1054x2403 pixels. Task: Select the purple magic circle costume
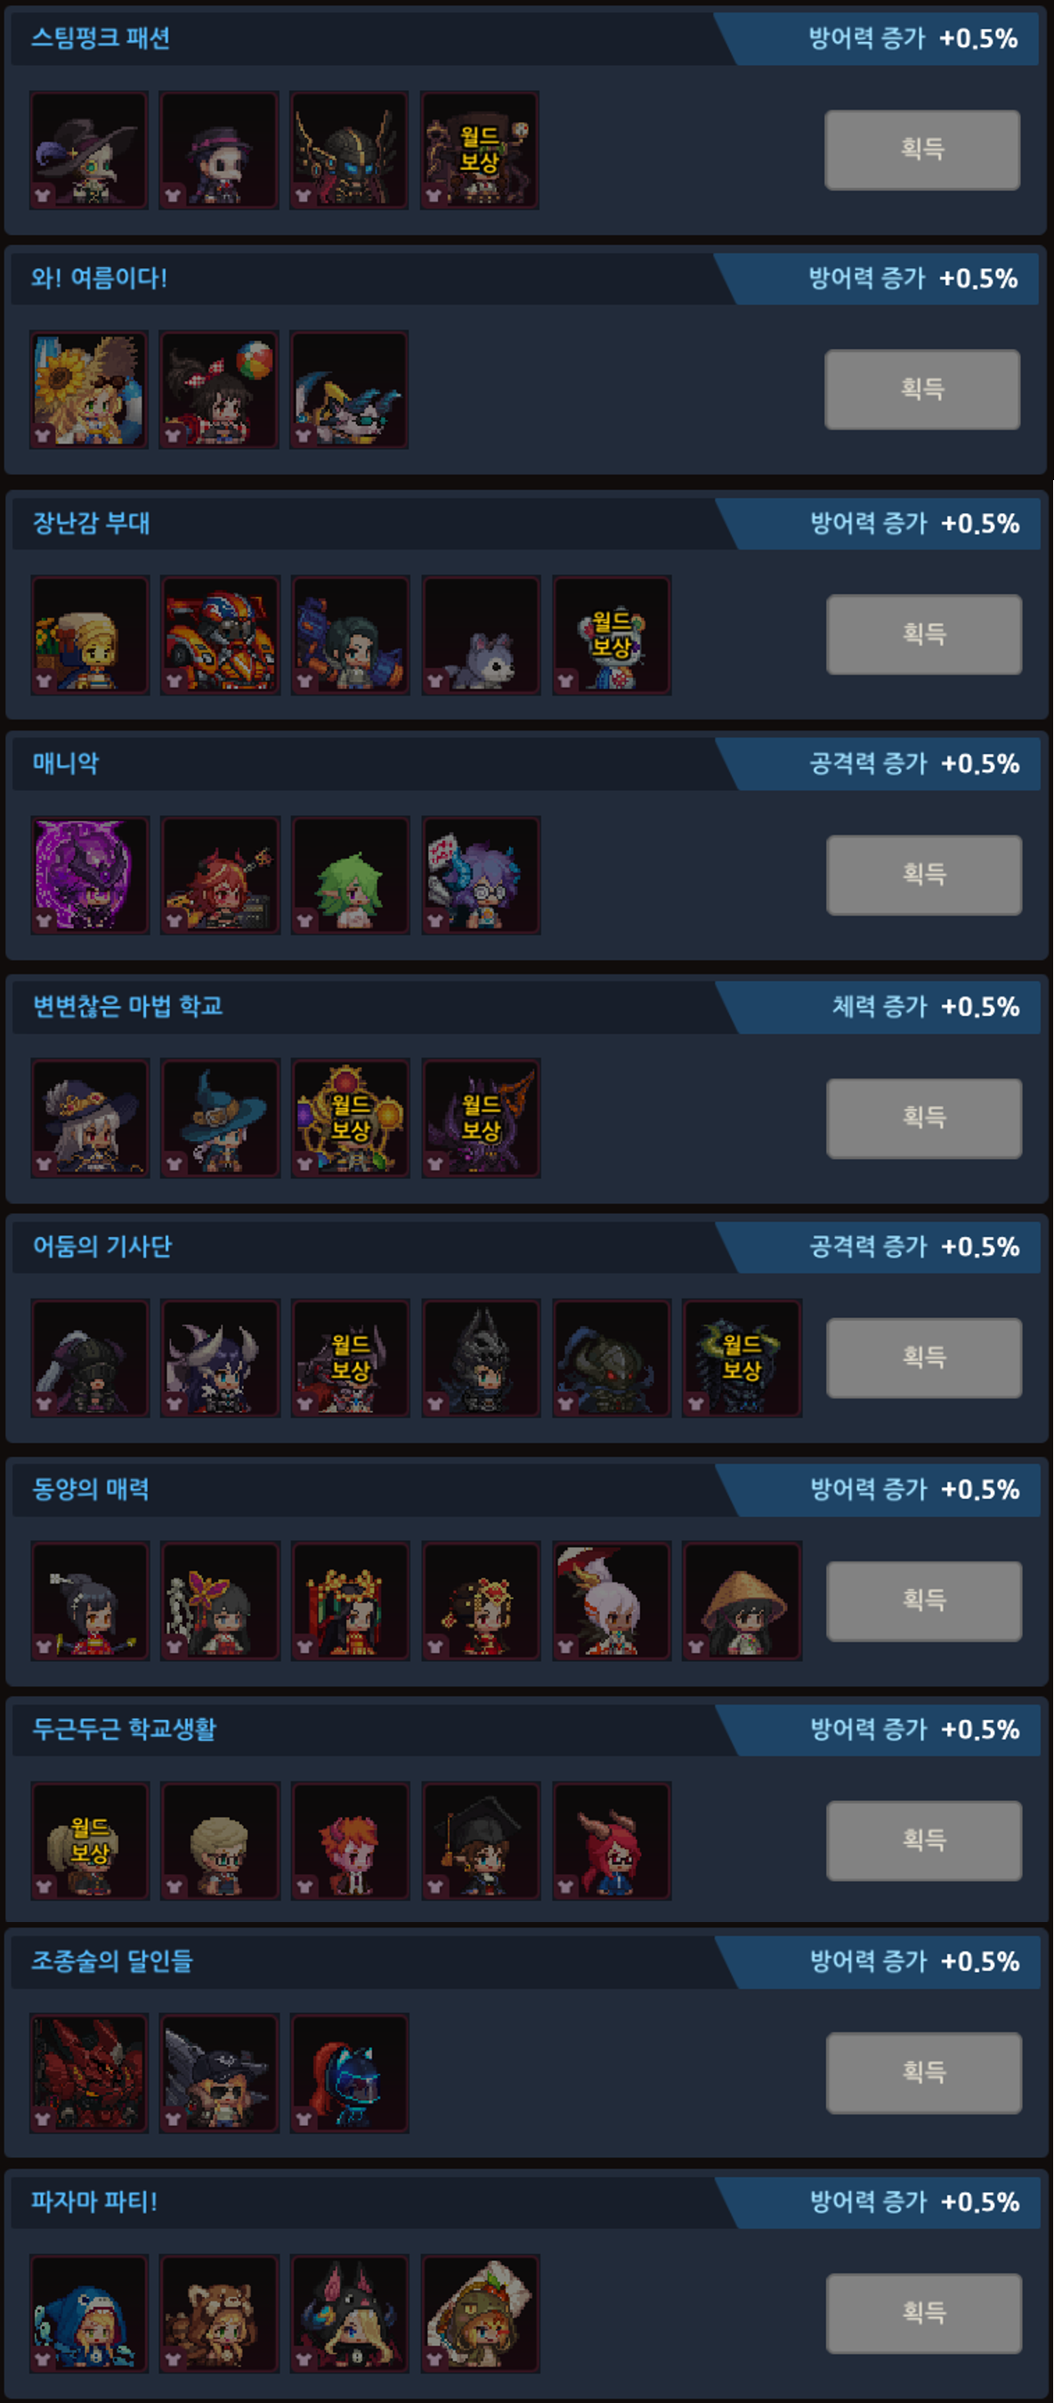90,874
